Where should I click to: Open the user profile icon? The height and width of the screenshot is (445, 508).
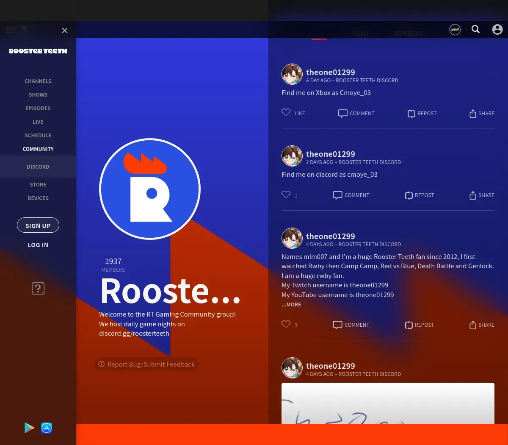(x=497, y=29)
